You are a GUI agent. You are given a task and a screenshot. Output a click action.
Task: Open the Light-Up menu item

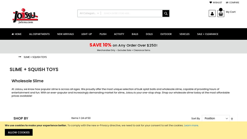(x=86, y=34)
